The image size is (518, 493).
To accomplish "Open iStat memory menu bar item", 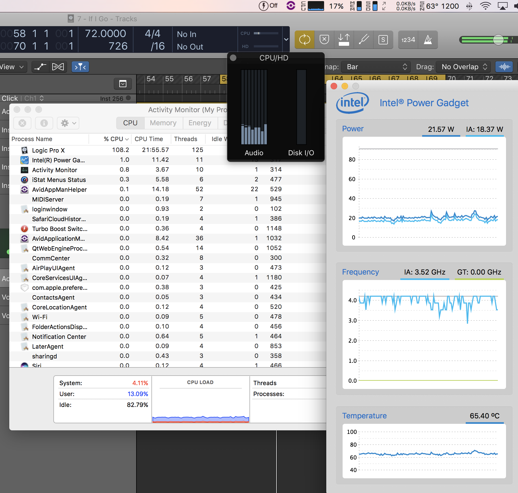I will (356, 6).
